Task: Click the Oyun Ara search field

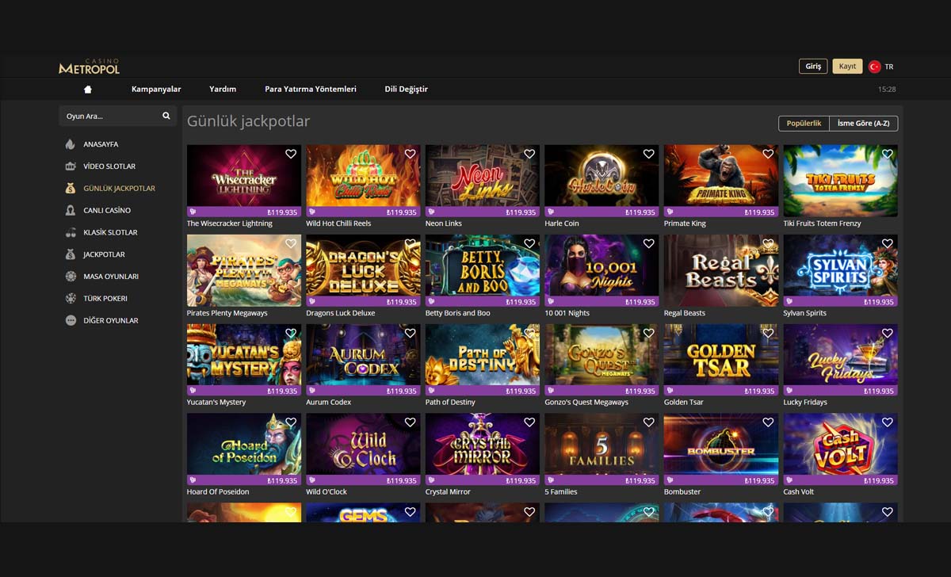Action: [117, 116]
